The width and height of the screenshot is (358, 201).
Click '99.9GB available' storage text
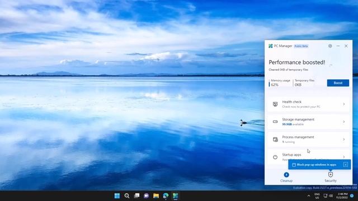pos(293,124)
